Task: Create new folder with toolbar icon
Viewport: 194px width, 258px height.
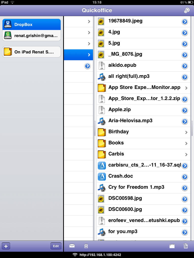Action: (x=172, y=246)
